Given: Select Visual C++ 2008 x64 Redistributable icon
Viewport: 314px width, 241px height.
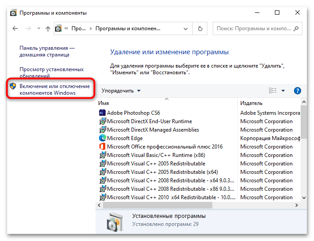Looking at the screenshot, I should (102, 180).
